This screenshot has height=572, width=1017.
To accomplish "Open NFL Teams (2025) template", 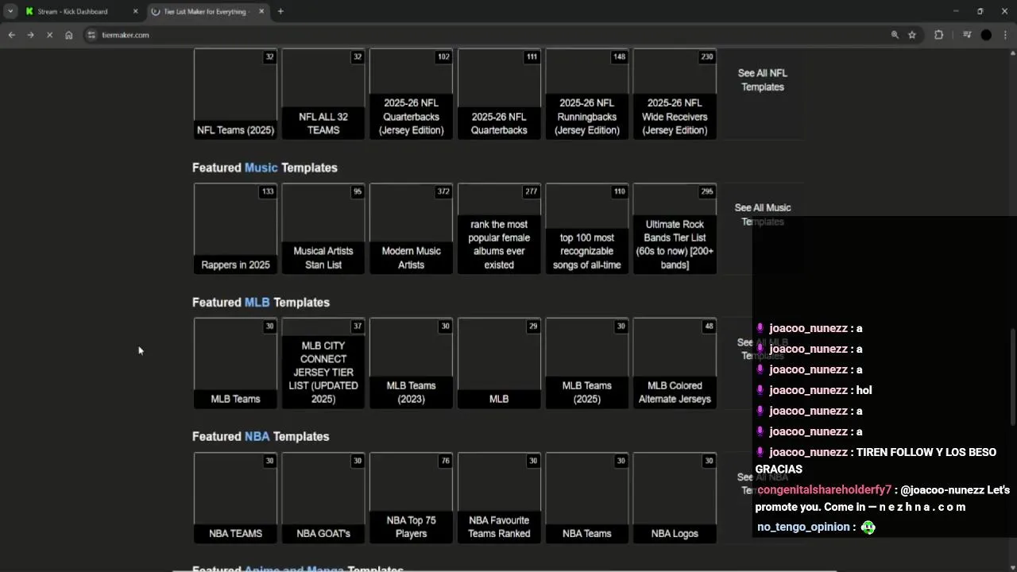I will point(235,95).
